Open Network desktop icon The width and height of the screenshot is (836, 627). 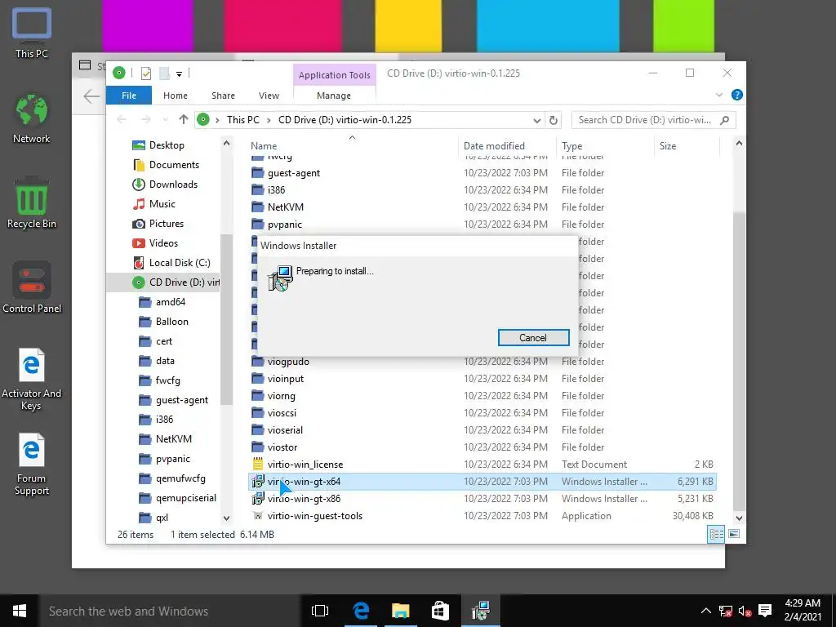[32, 118]
